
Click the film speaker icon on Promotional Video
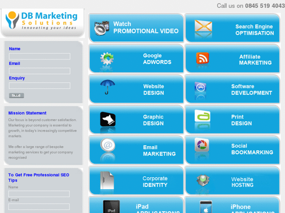coord(102,28)
